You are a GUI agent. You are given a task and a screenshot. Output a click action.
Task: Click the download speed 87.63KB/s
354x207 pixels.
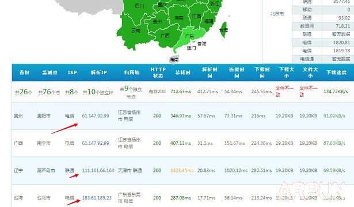[334, 143]
